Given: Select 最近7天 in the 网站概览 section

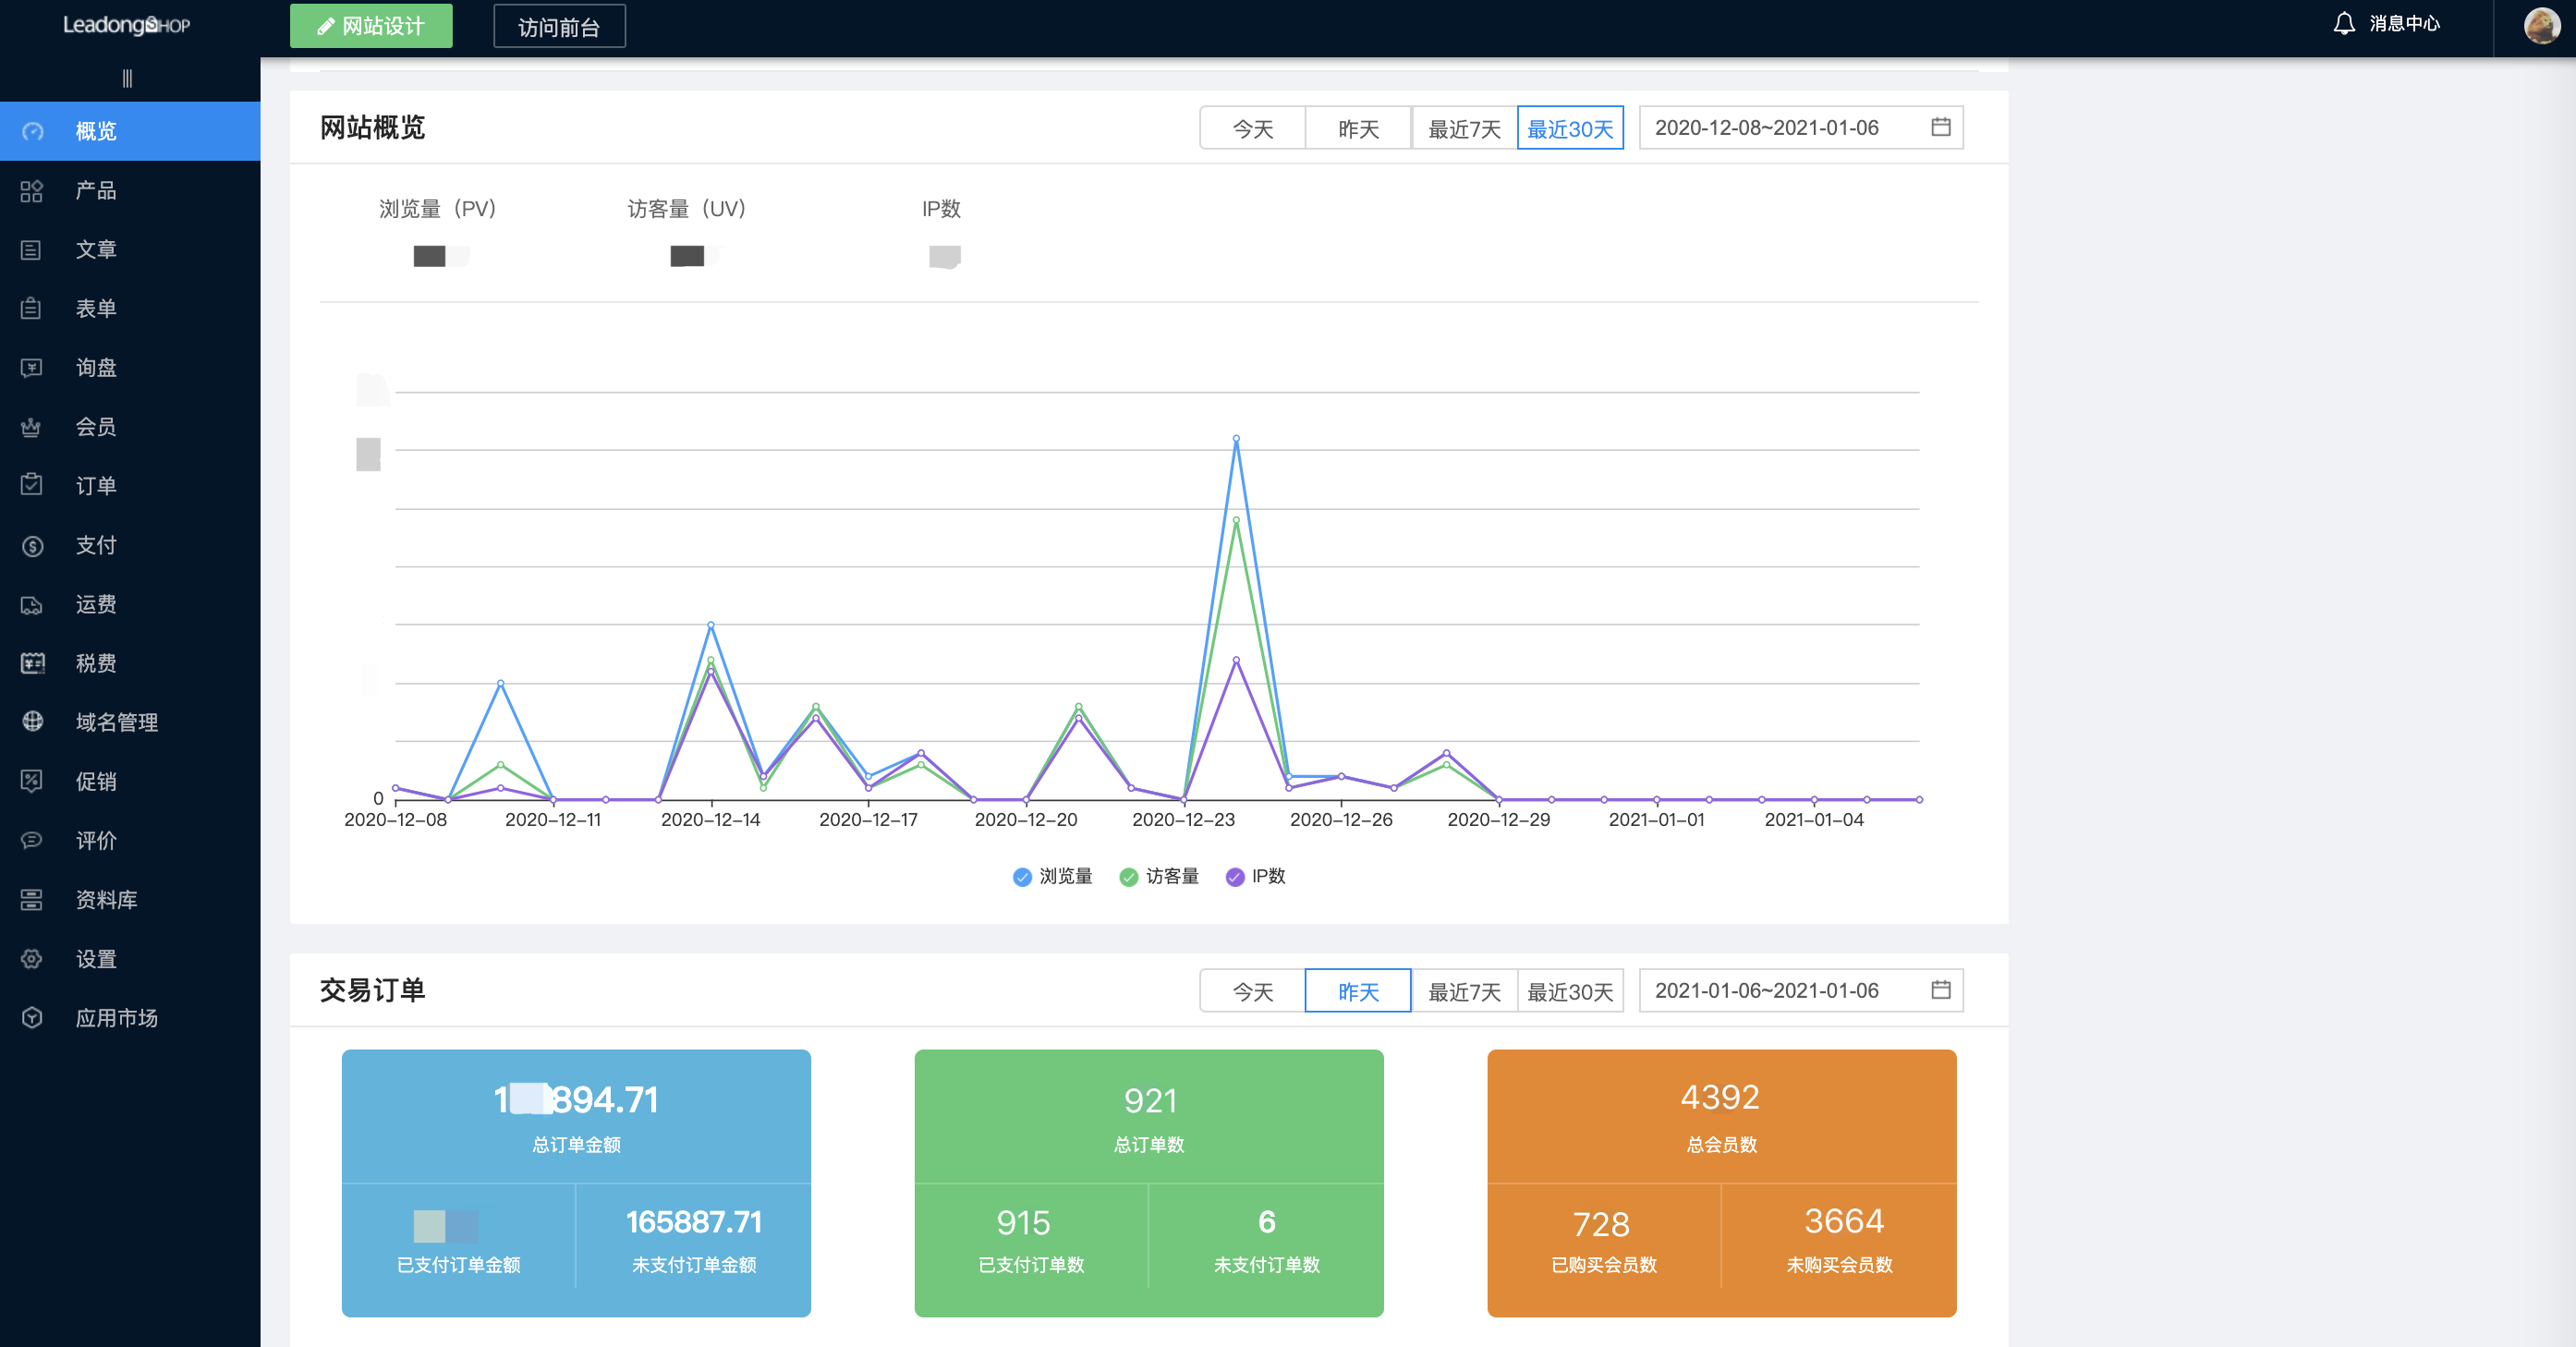Looking at the screenshot, I should click(1464, 129).
